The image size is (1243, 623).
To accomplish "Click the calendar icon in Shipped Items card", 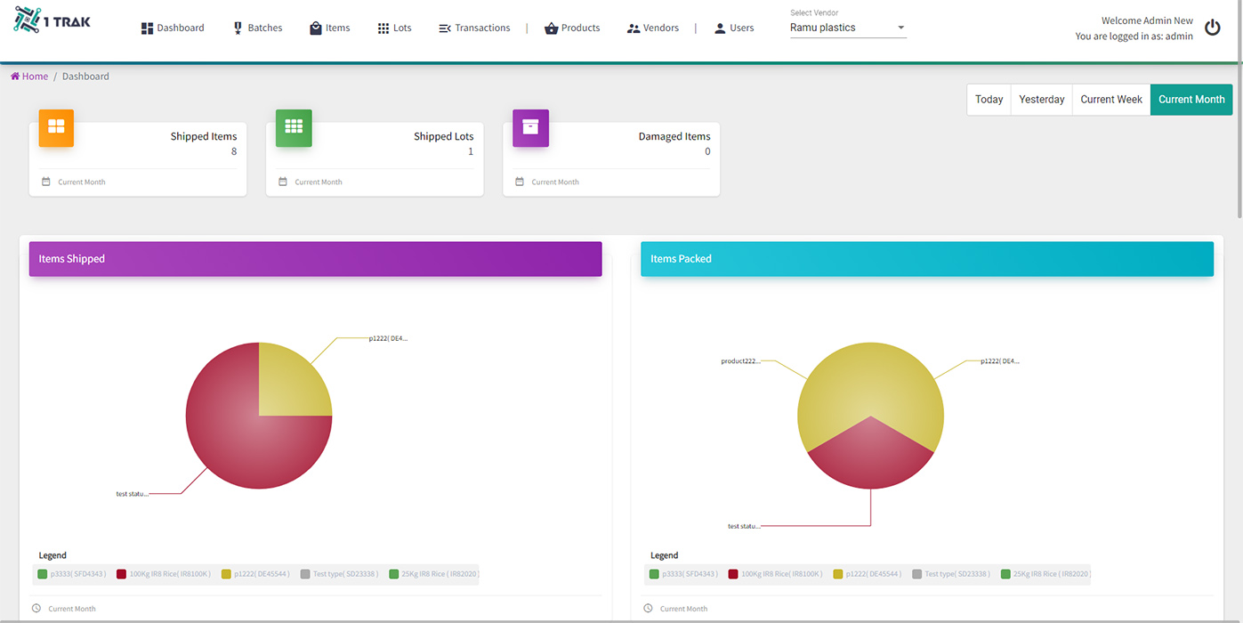I will coord(46,182).
